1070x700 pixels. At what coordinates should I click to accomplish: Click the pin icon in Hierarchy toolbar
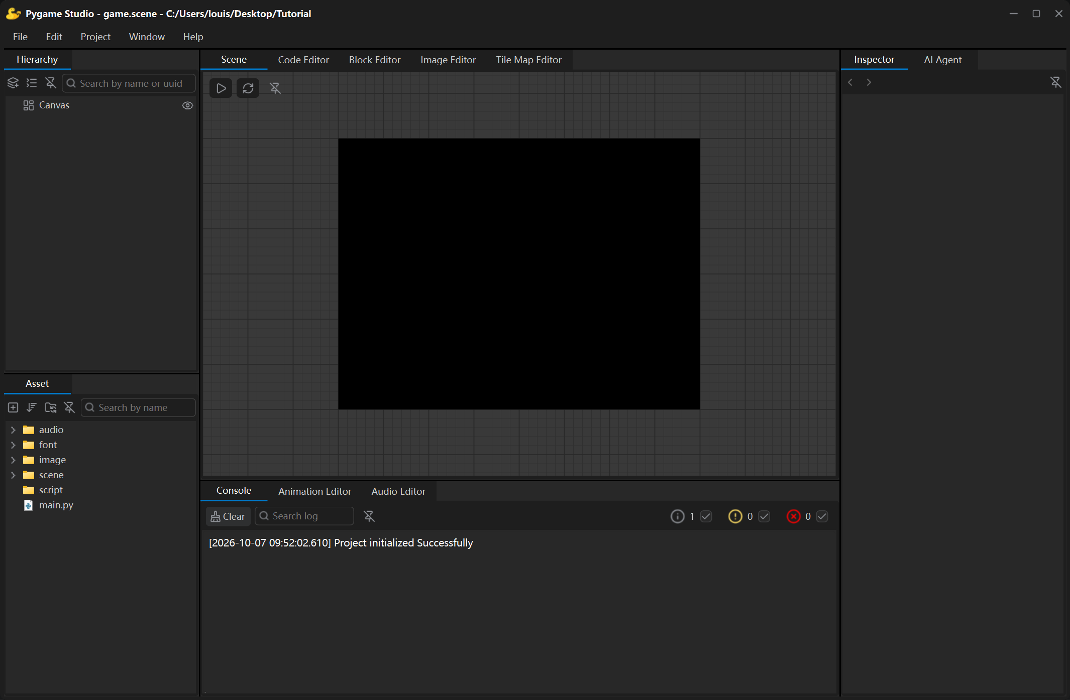51,83
